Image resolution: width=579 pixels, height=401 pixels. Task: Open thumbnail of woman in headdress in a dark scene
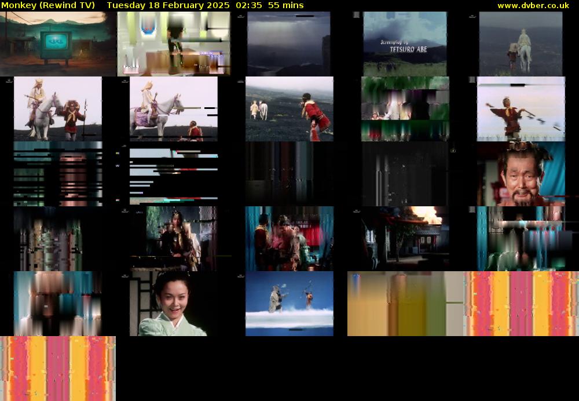[x=174, y=239]
